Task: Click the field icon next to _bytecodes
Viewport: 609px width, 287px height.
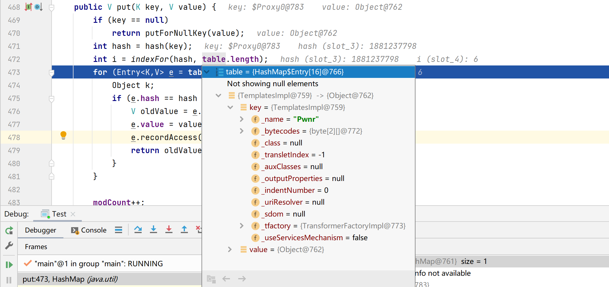Action: tap(255, 131)
